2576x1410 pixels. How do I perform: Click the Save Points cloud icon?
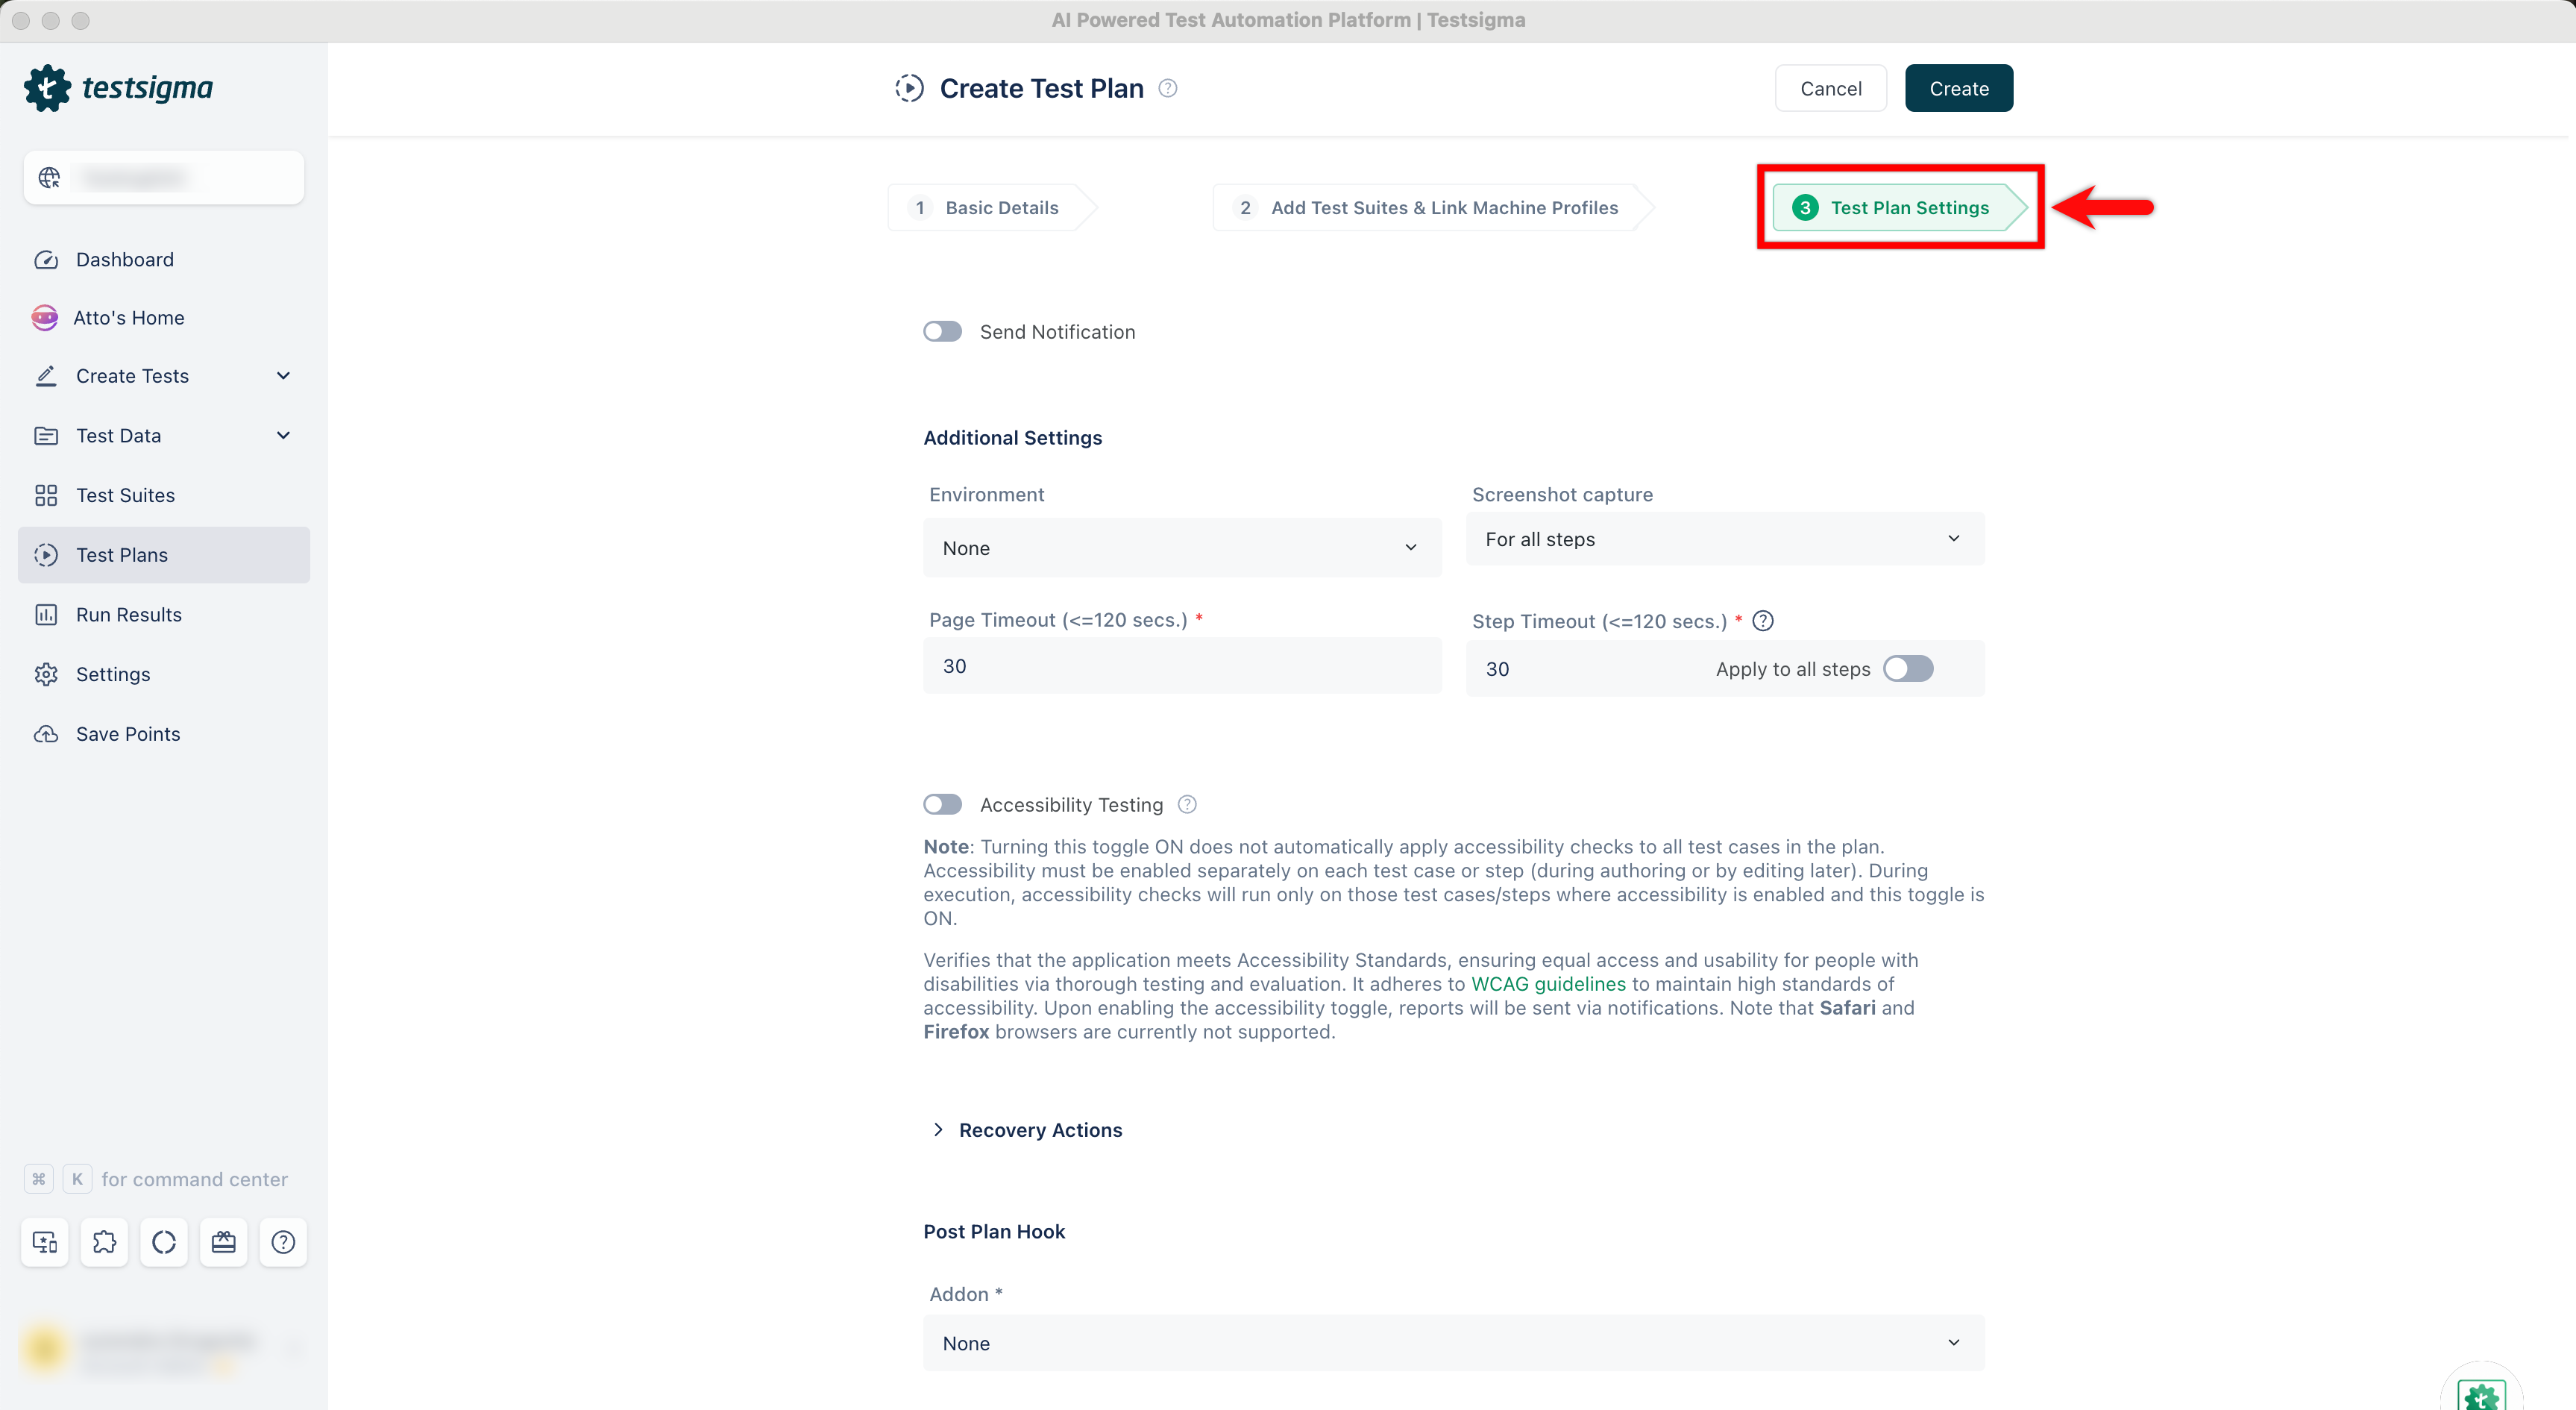click(46, 735)
